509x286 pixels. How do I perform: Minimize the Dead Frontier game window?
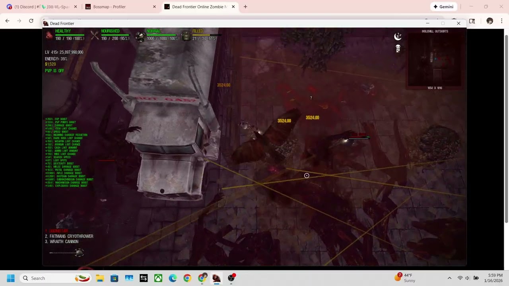point(427,23)
